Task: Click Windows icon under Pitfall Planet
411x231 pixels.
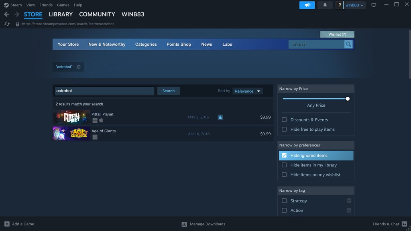Action: point(95,120)
